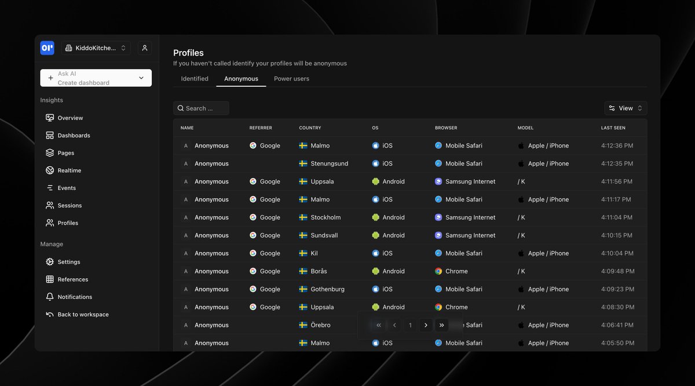The height and width of the screenshot is (386, 695).
Task: Open the user account icon button
Action: (145, 48)
